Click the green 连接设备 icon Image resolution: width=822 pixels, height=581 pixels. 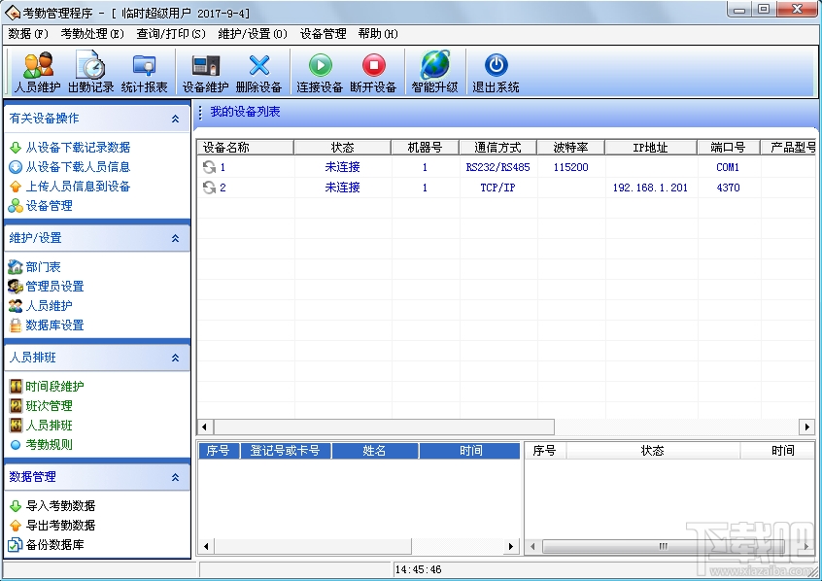[x=320, y=66]
